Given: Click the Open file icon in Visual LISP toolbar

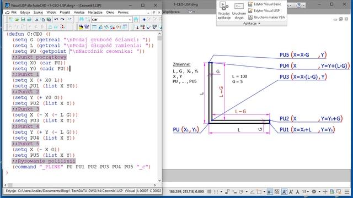Looking at the screenshot, I should pos(17,20).
